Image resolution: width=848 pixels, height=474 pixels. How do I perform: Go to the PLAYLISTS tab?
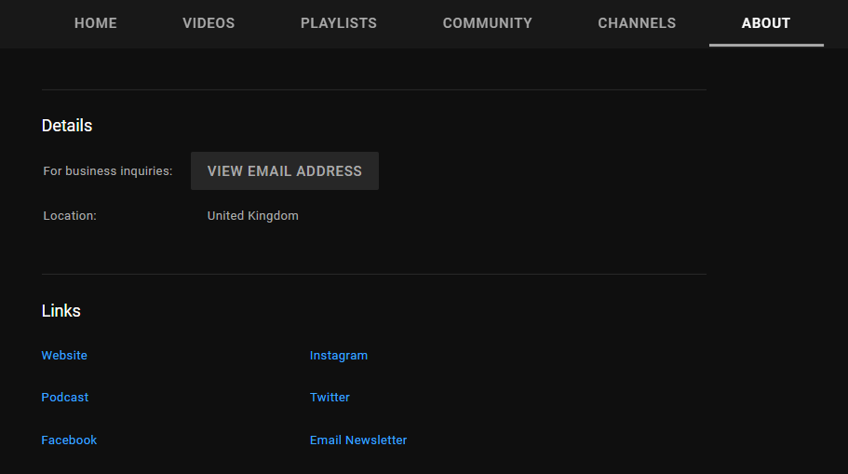click(x=339, y=23)
